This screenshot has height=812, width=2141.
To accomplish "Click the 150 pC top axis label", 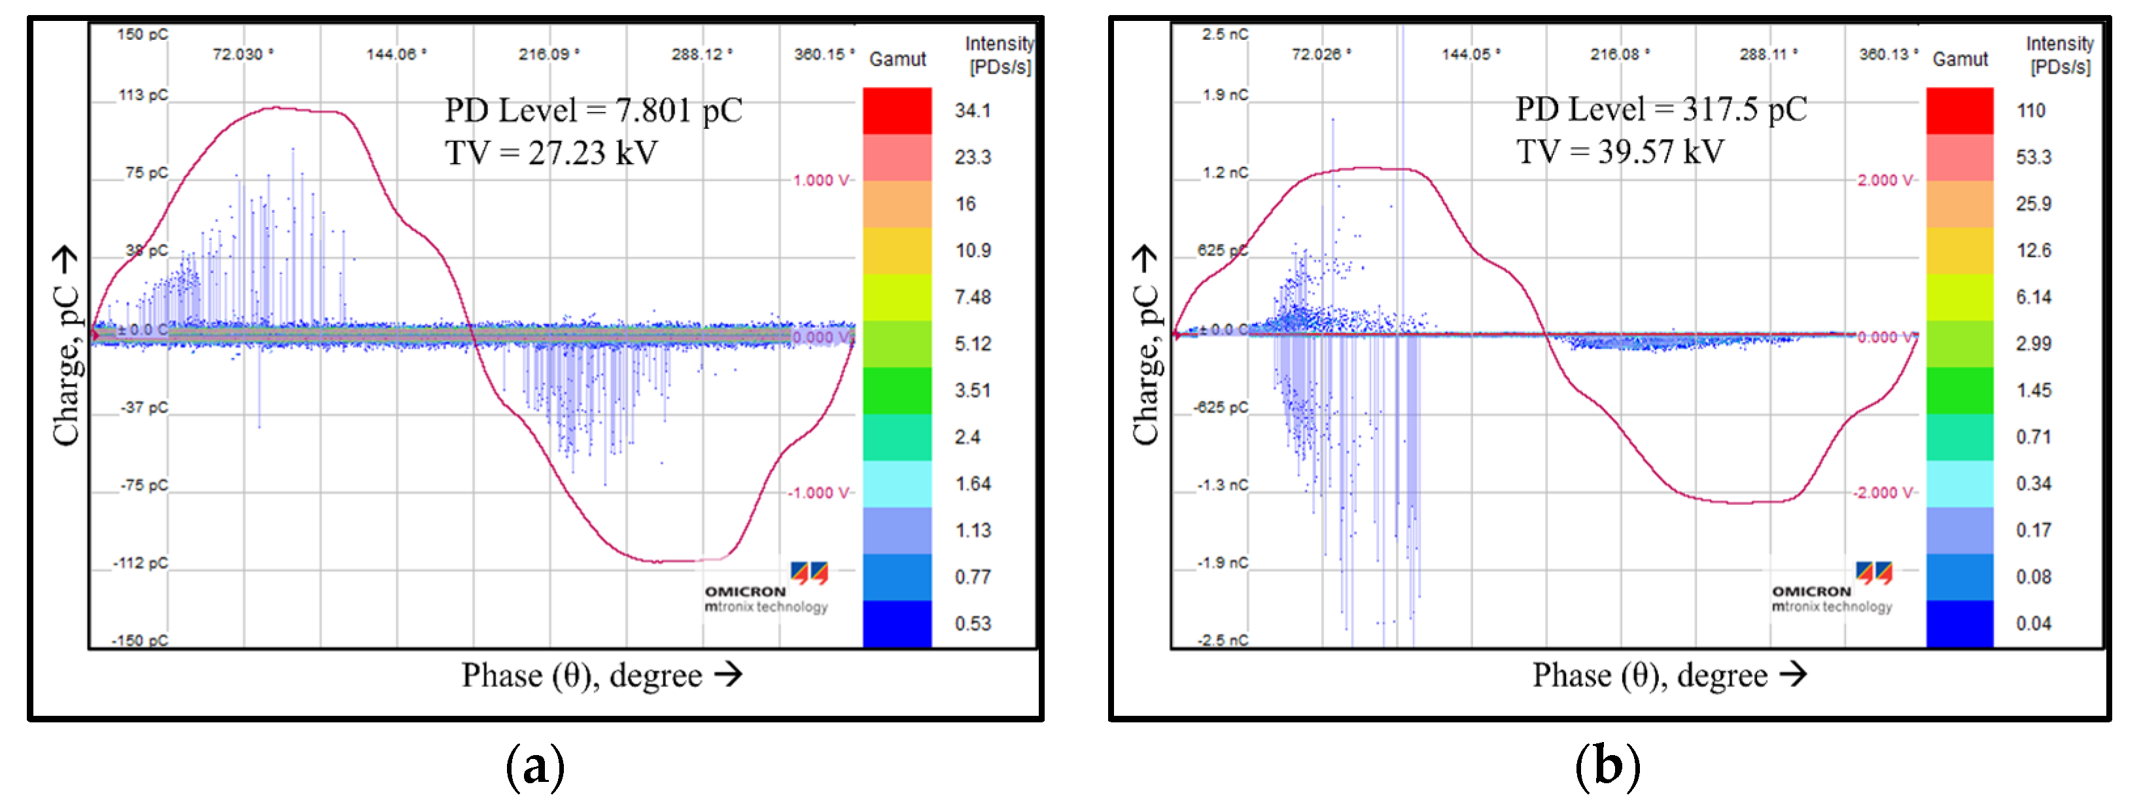I will 142,34.
